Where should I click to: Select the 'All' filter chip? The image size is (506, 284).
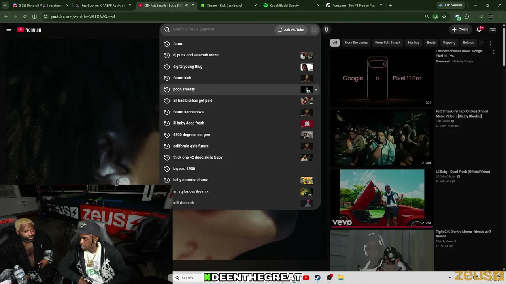coord(335,43)
